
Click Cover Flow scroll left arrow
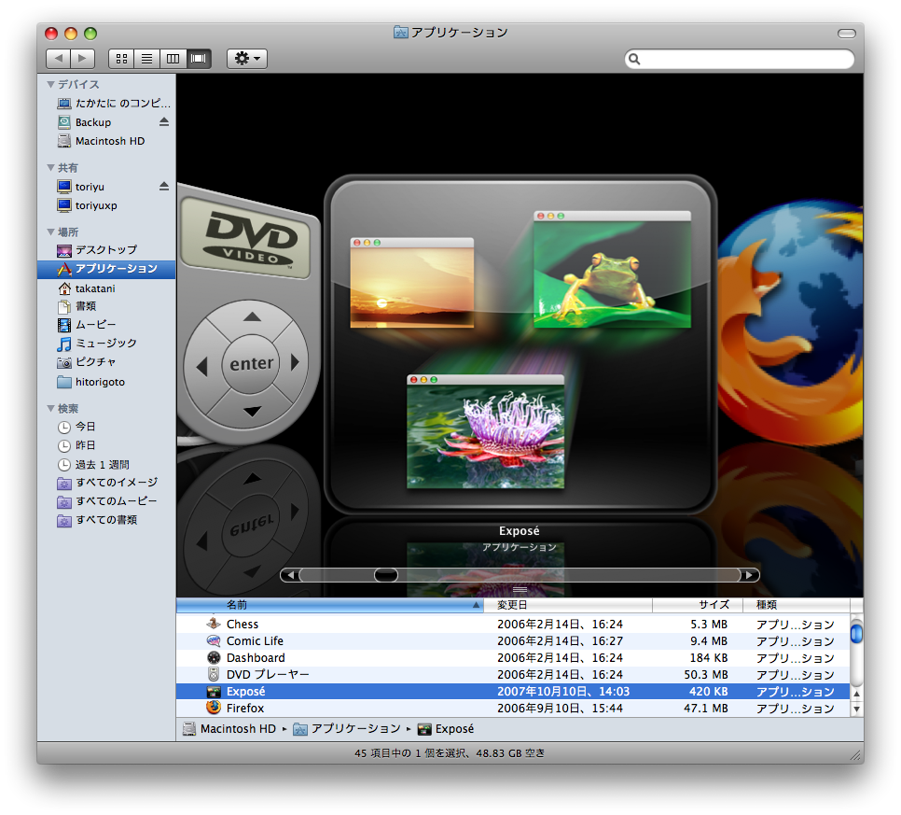click(290, 575)
